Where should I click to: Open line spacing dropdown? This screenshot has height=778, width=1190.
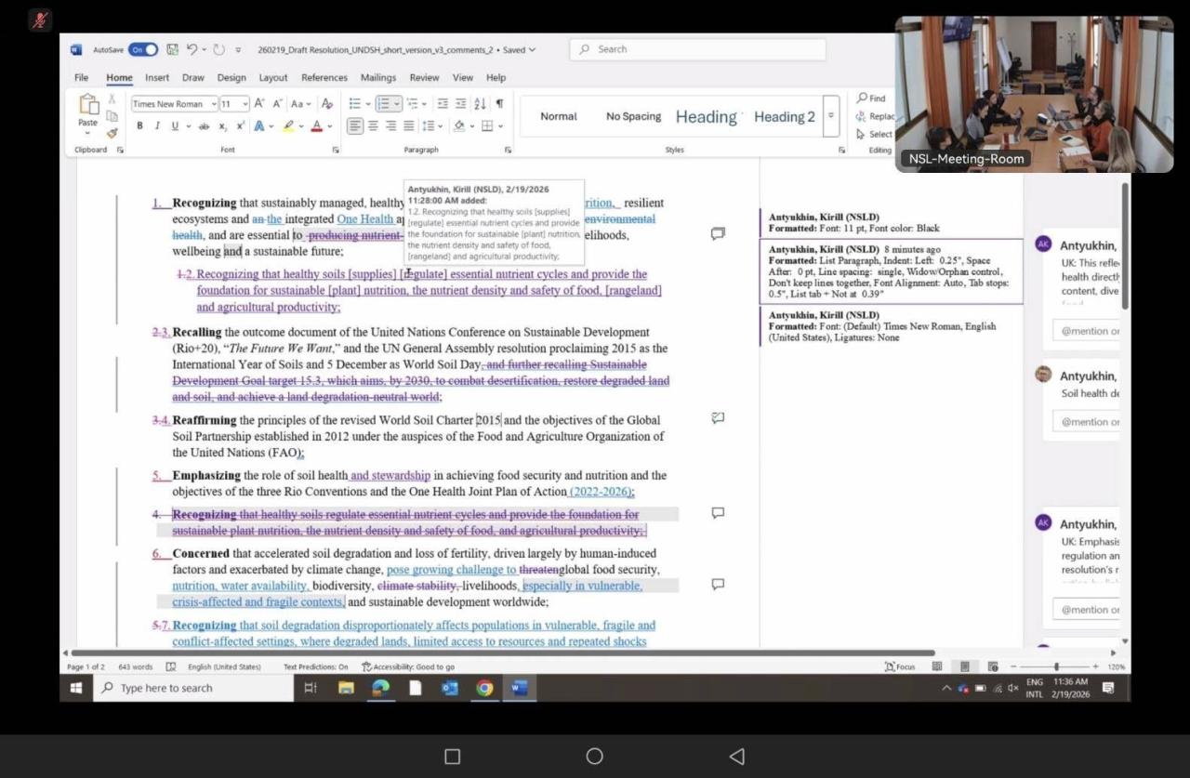(x=440, y=126)
